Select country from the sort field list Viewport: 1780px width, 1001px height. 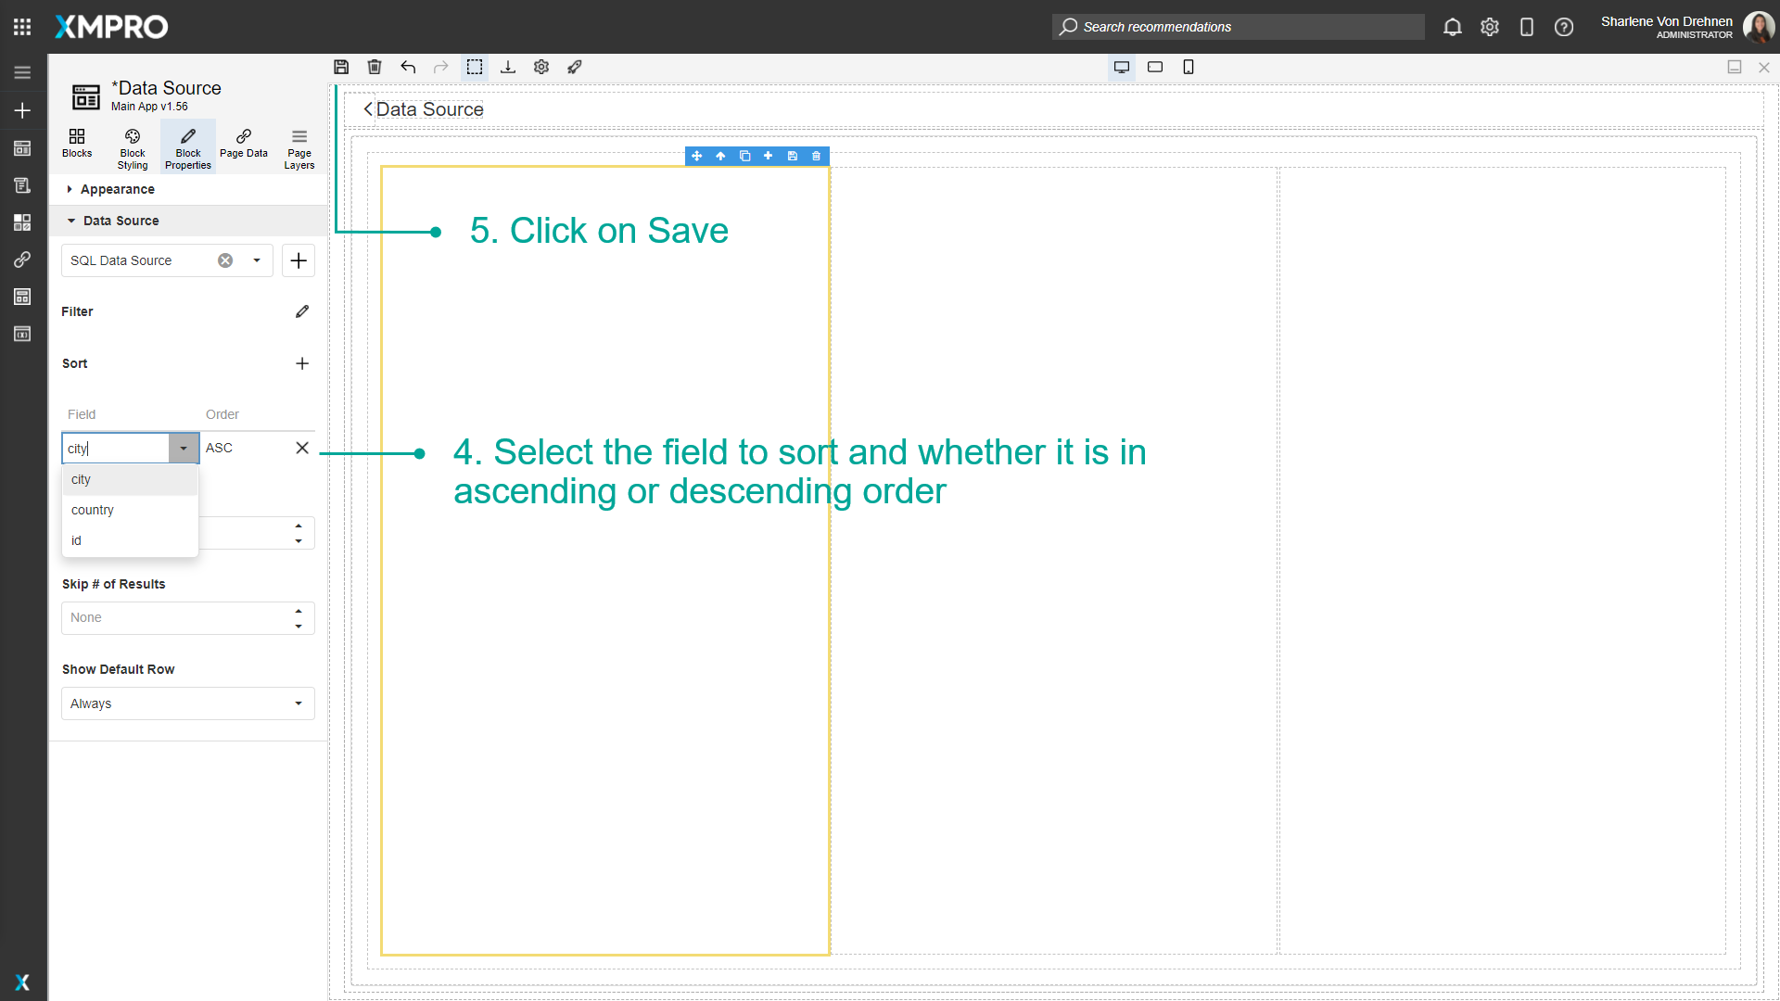pos(93,510)
